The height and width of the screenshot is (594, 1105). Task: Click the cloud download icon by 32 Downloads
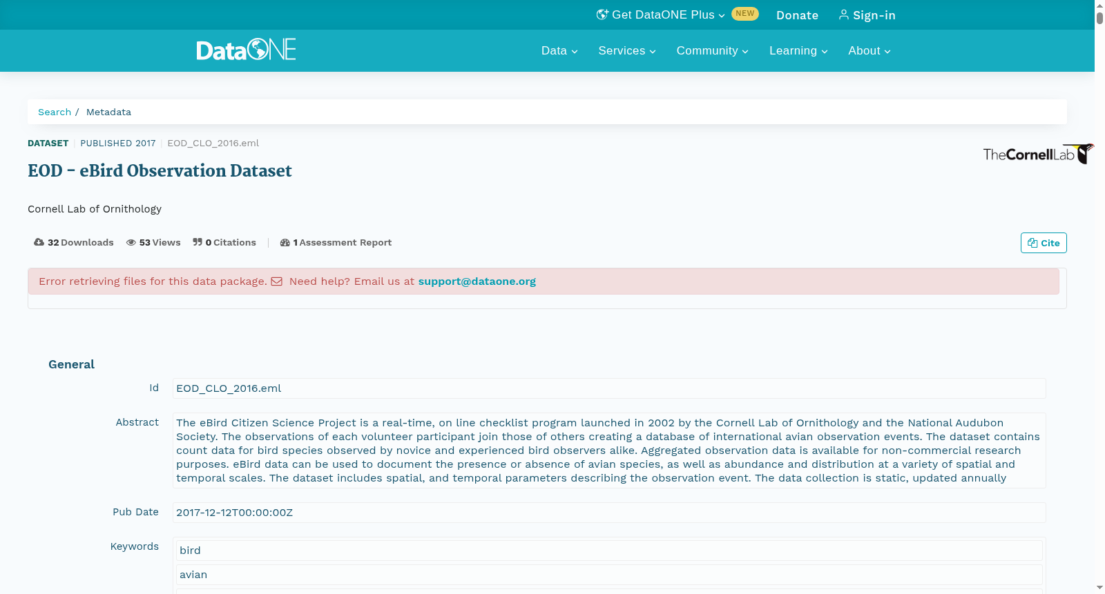click(39, 242)
